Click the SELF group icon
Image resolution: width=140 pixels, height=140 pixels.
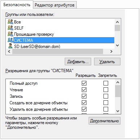tap(10, 28)
